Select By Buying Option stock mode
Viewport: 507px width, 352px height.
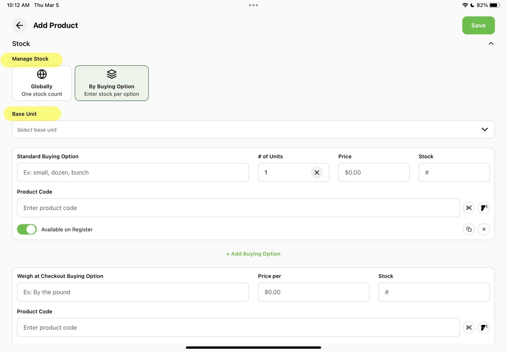(112, 83)
